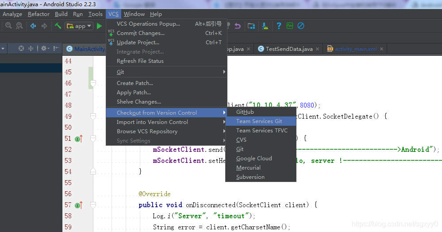
Task: Collapse code fold marker on line 49
Action: tap(93, 116)
